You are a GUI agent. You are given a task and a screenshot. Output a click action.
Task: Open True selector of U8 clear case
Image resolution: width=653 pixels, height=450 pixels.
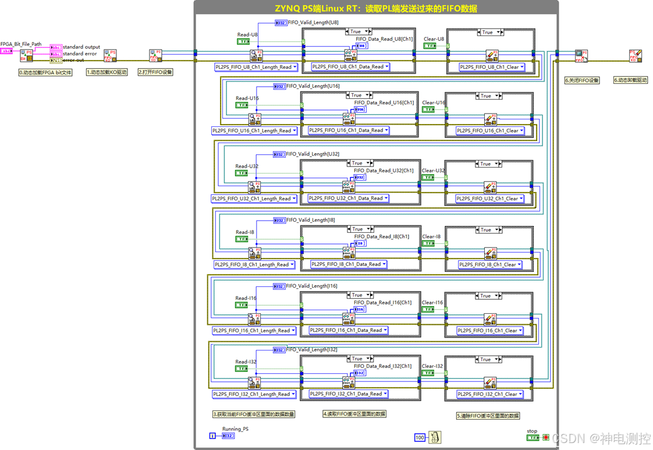pos(490,33)
